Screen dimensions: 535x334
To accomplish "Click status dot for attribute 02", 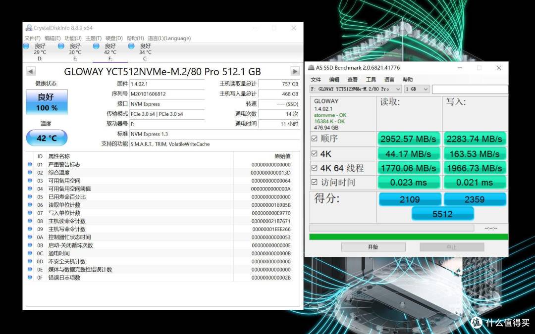I will tap(30, 173).
